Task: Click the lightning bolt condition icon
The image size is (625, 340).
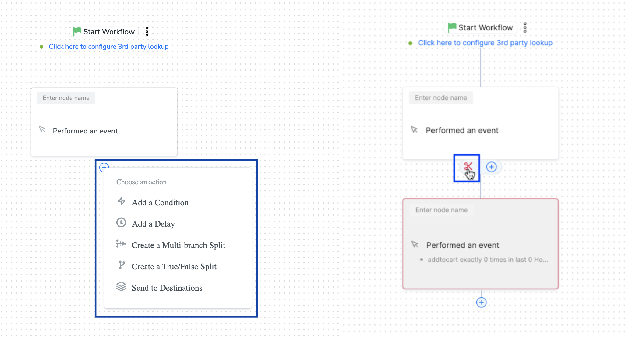Action: tap(122, 201)
